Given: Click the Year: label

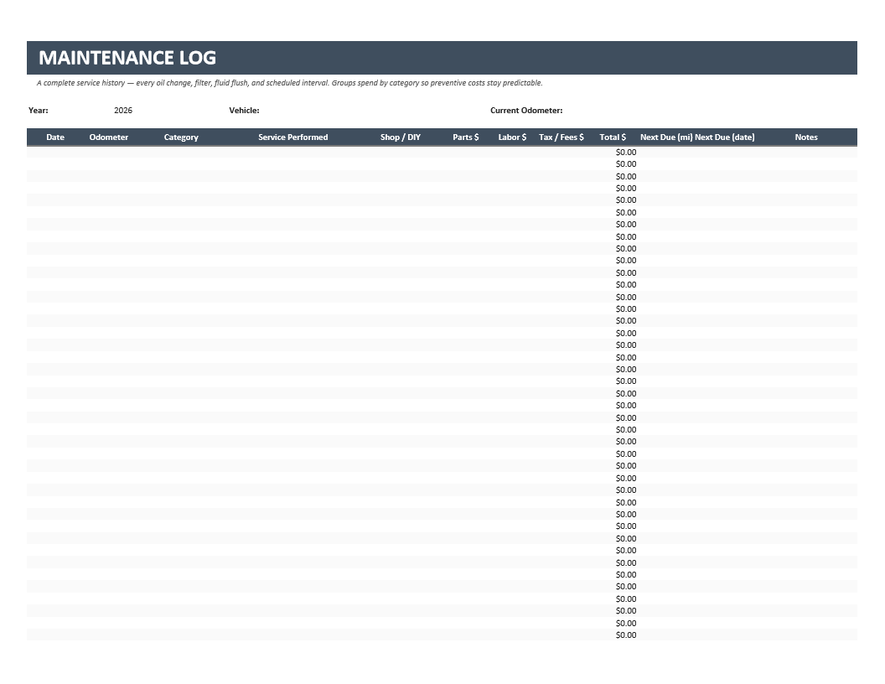Looking at the screenshot, I should point(39,111).
